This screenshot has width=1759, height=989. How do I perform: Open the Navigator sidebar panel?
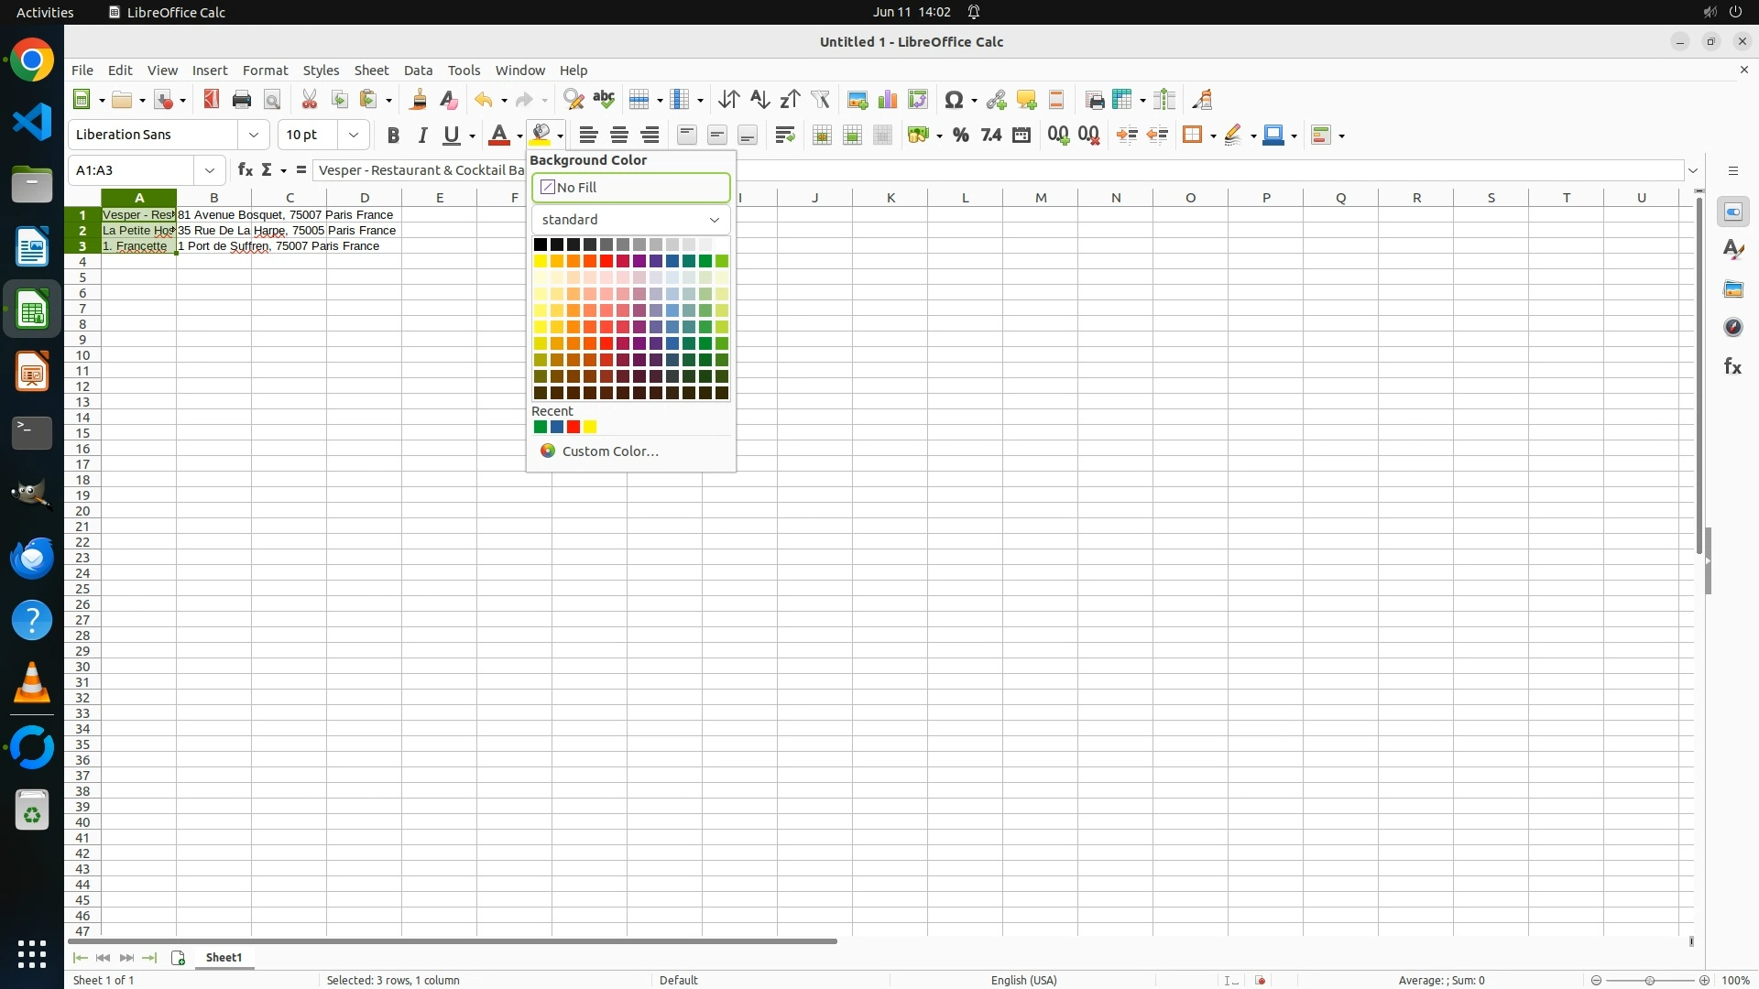[x=1732, y=327]
